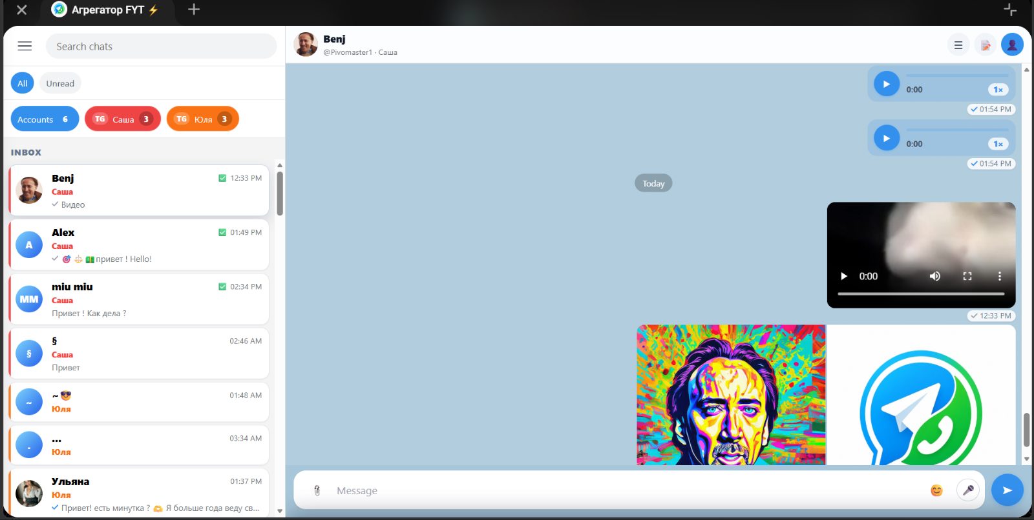Open the Benj chat in the inbox
Image resolution: width=1034 pixels, height=520 pixels.
point(139,190)
